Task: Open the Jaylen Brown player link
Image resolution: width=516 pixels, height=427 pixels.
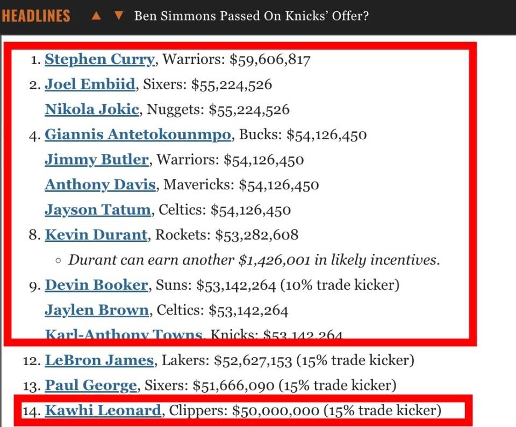Action: pyautogui.click(x=97, y=310)
